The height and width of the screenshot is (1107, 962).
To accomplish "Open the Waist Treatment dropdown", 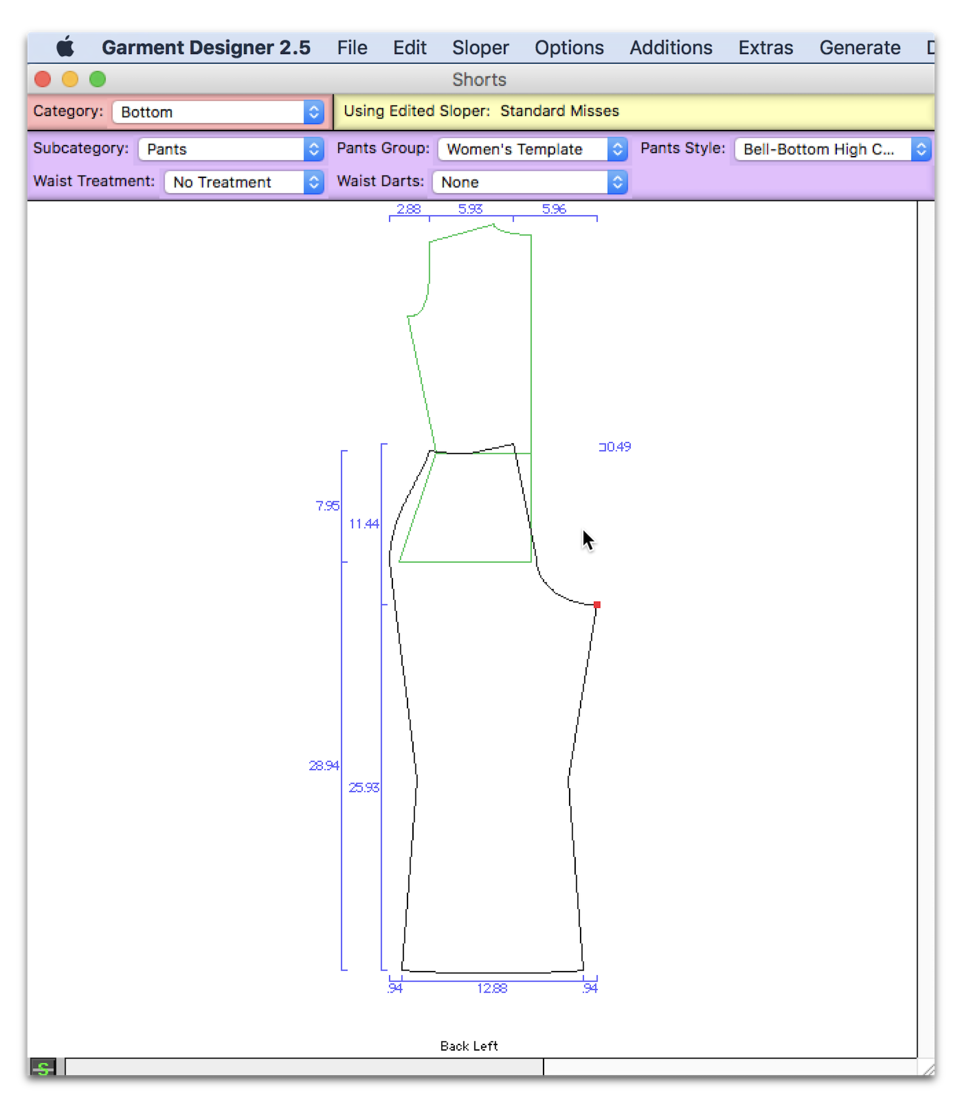I will pos(244,182).
